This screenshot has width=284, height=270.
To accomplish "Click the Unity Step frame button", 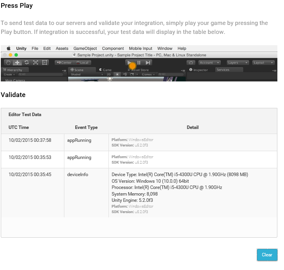I will [x=147, y=63].
